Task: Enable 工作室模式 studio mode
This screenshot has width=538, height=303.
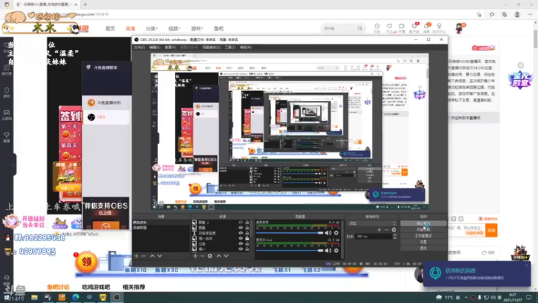Action: click(423, 236)
